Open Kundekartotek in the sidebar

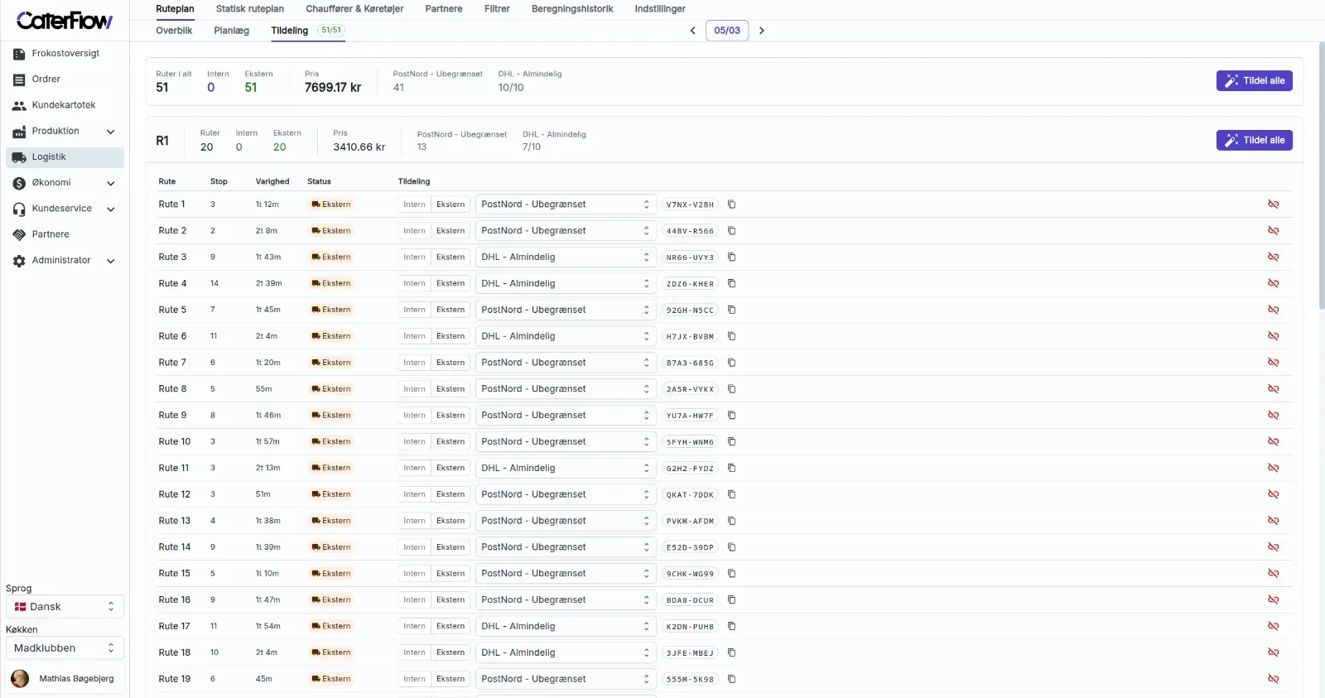click(x=65, y=105)
